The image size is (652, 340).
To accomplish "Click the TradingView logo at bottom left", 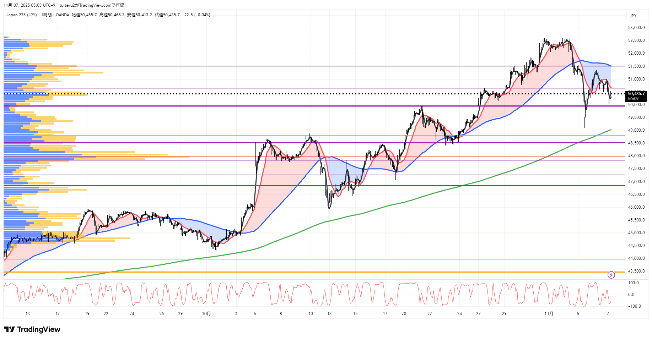I will 32,329.
